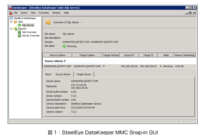Click service start time 3/31/2009 9:39:49 AM

click(83, 107)
